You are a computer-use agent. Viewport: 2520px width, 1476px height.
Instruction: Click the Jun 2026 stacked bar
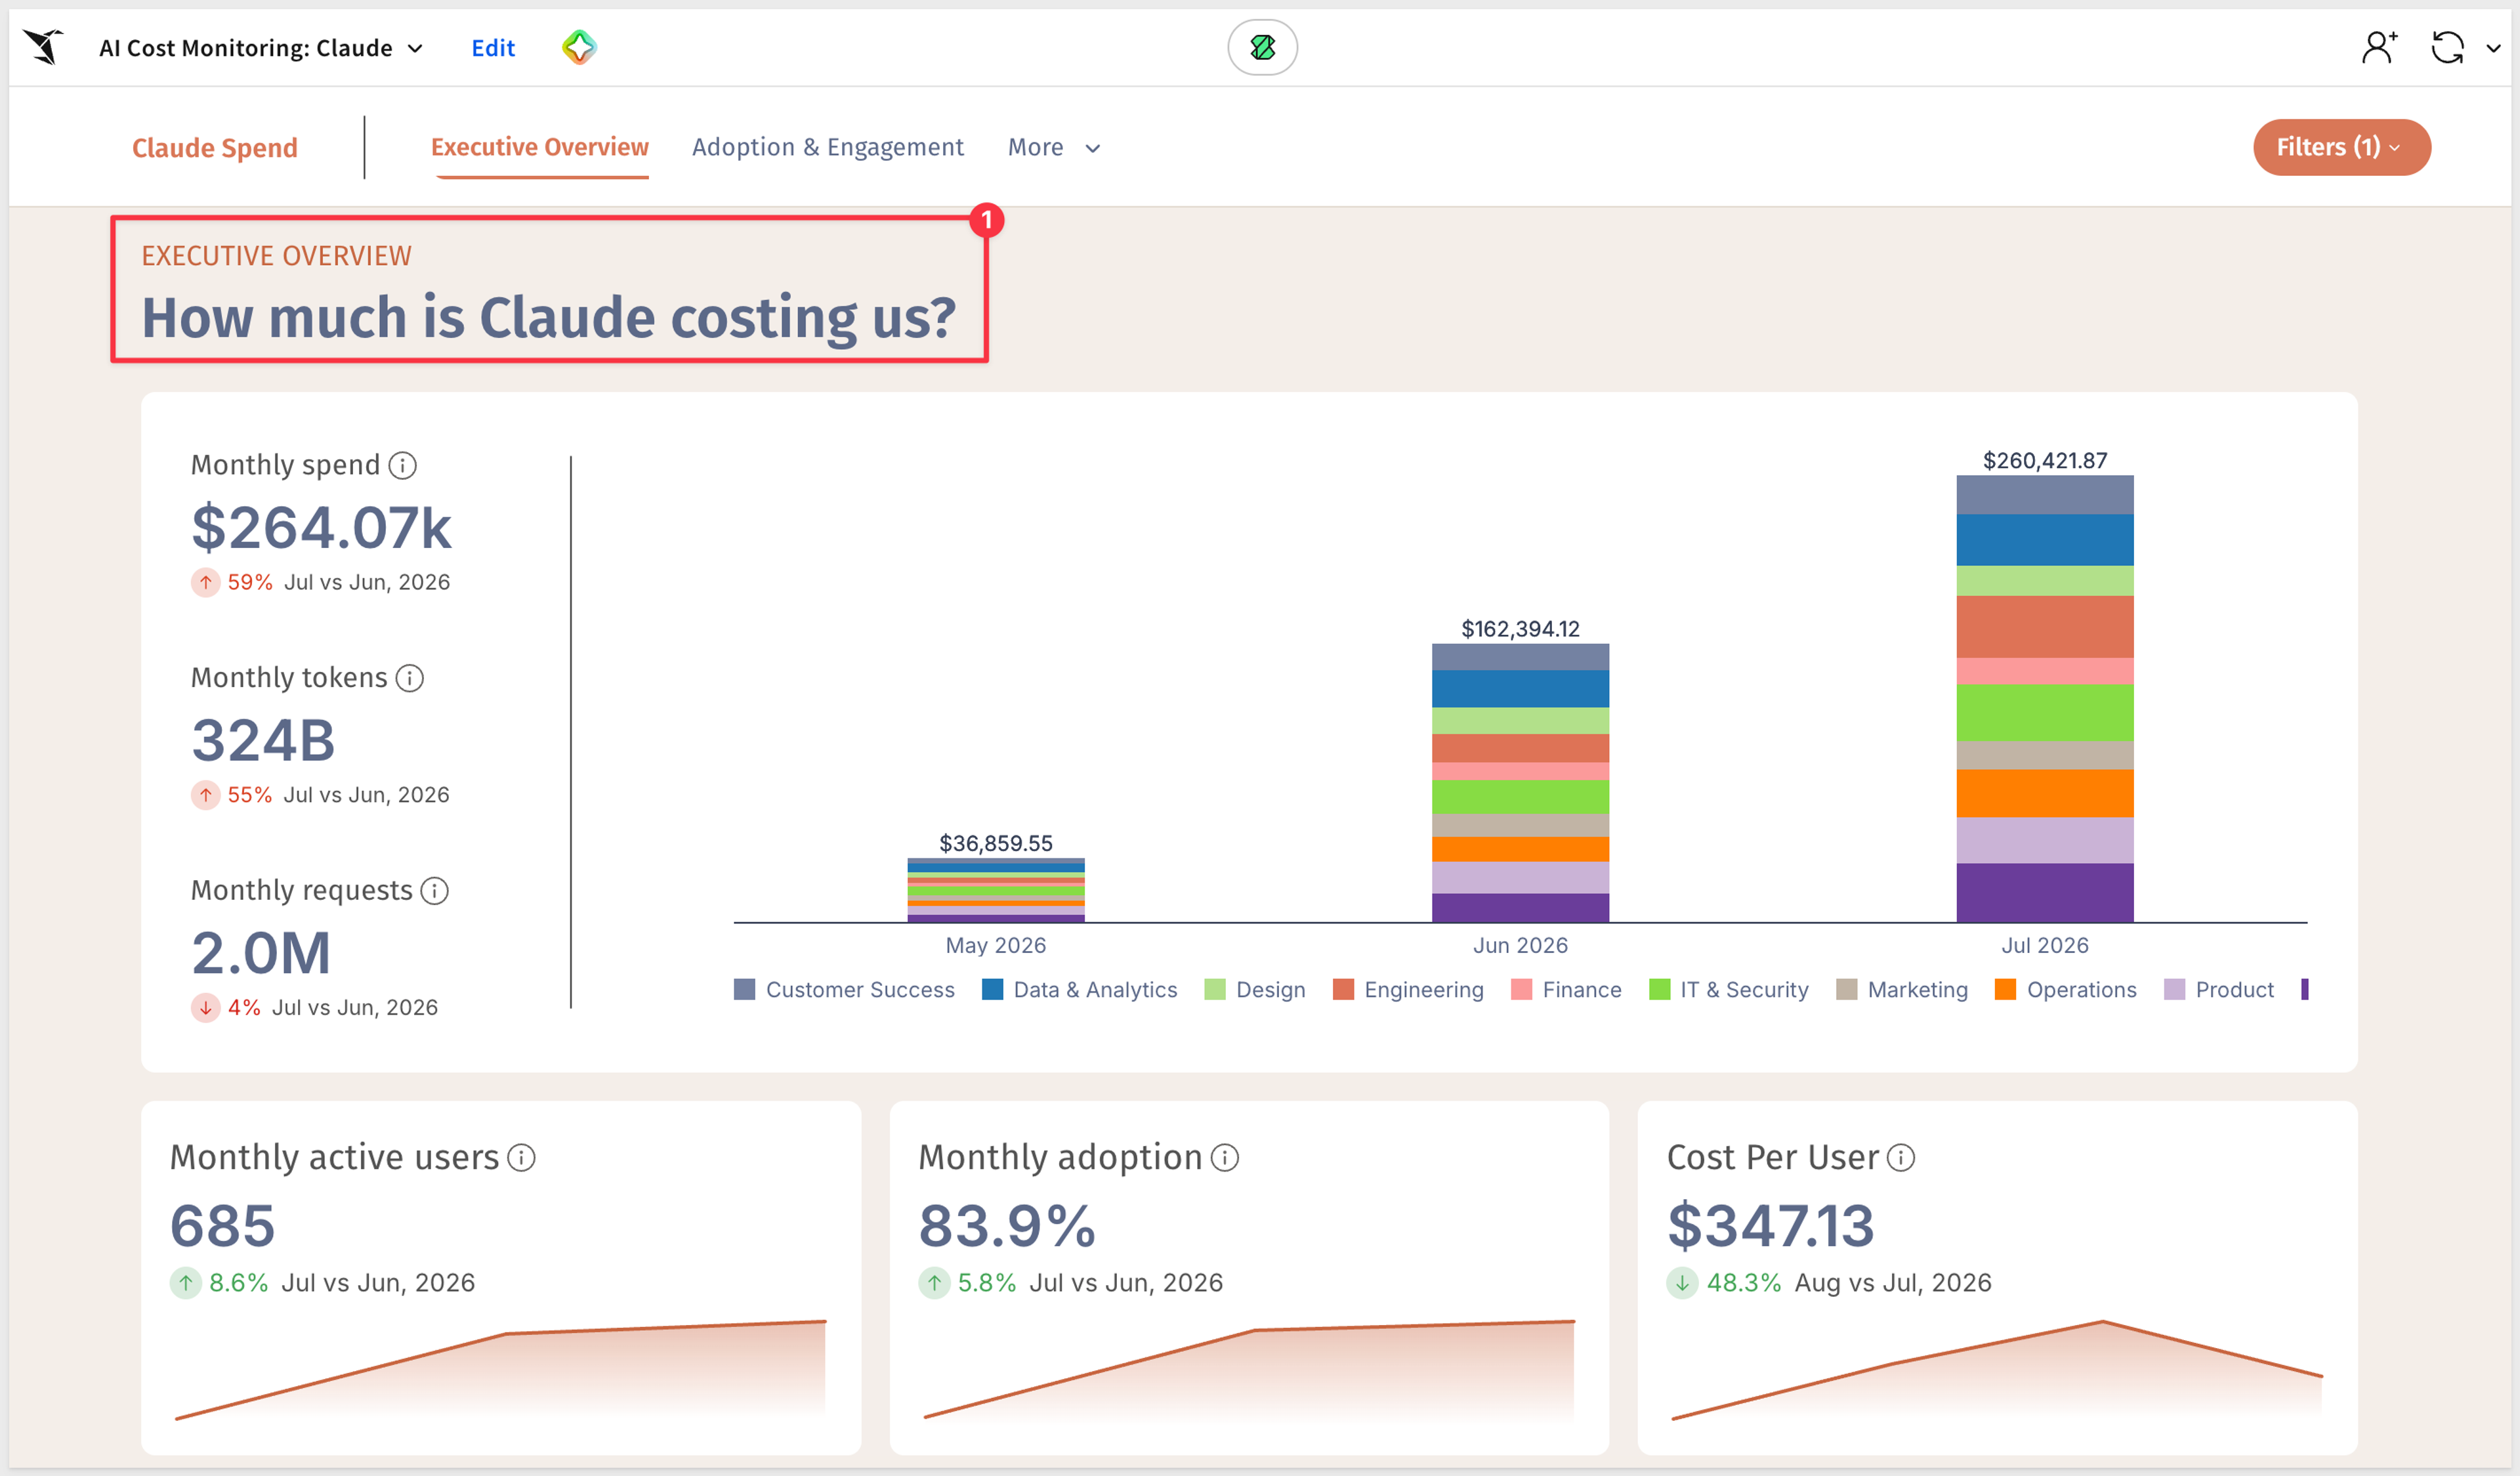1520,783
